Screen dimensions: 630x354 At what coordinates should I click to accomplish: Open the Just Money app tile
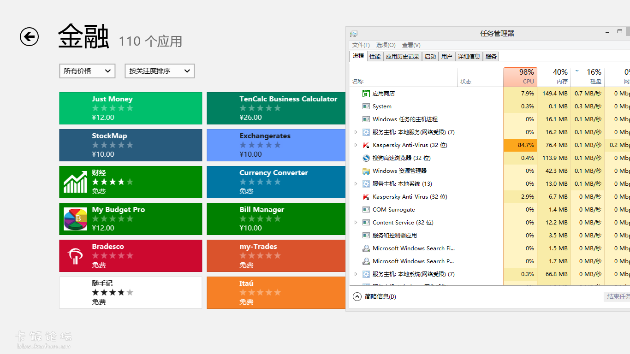coord(131,108)
